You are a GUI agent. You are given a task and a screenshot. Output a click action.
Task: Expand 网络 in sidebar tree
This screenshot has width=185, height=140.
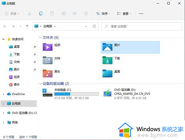(4, 122)
